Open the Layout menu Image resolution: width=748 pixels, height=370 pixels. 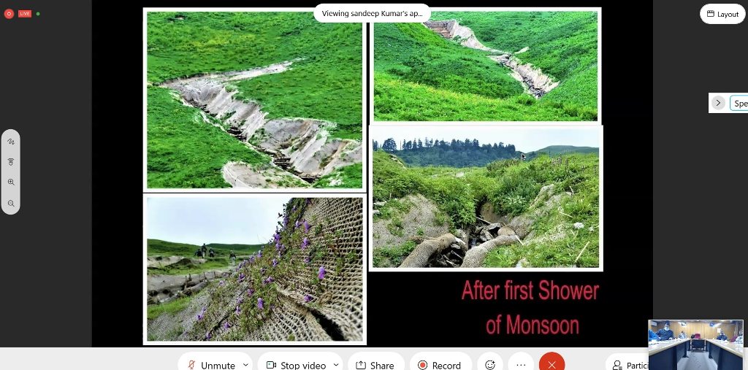722,15
